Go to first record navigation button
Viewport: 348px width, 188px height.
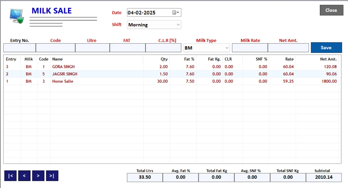(x=11, y=176)
